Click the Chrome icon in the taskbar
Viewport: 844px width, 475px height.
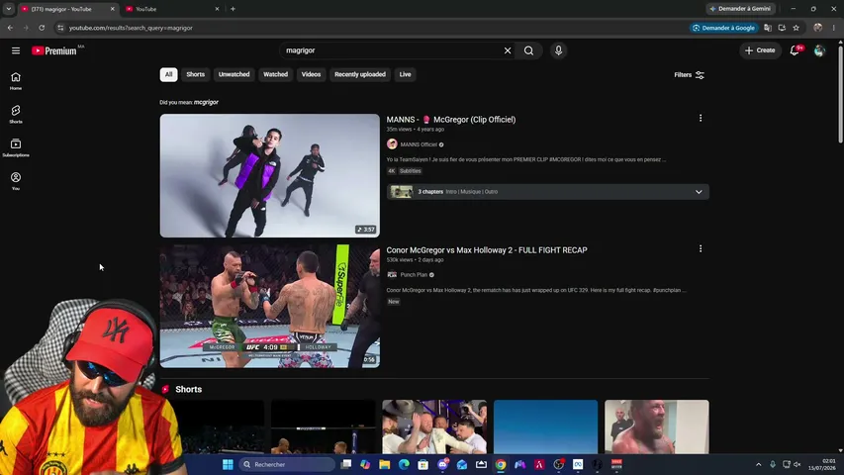(501, 464)
